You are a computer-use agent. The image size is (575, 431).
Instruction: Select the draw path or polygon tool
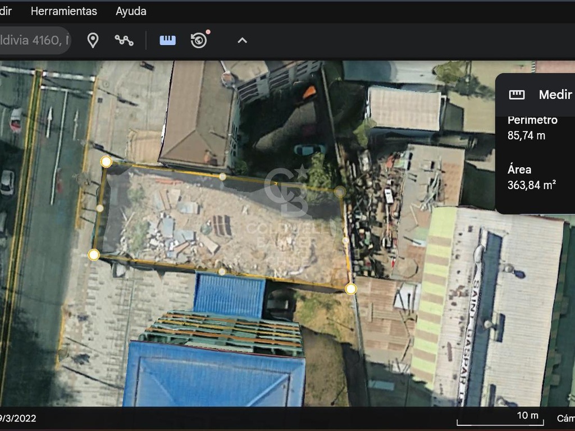(x=124, y=40)
